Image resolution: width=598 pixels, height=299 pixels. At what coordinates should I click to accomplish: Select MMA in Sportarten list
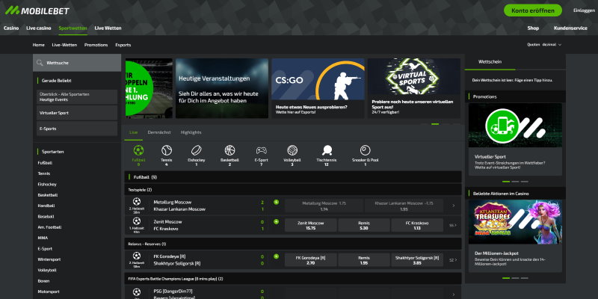(43, 238)
